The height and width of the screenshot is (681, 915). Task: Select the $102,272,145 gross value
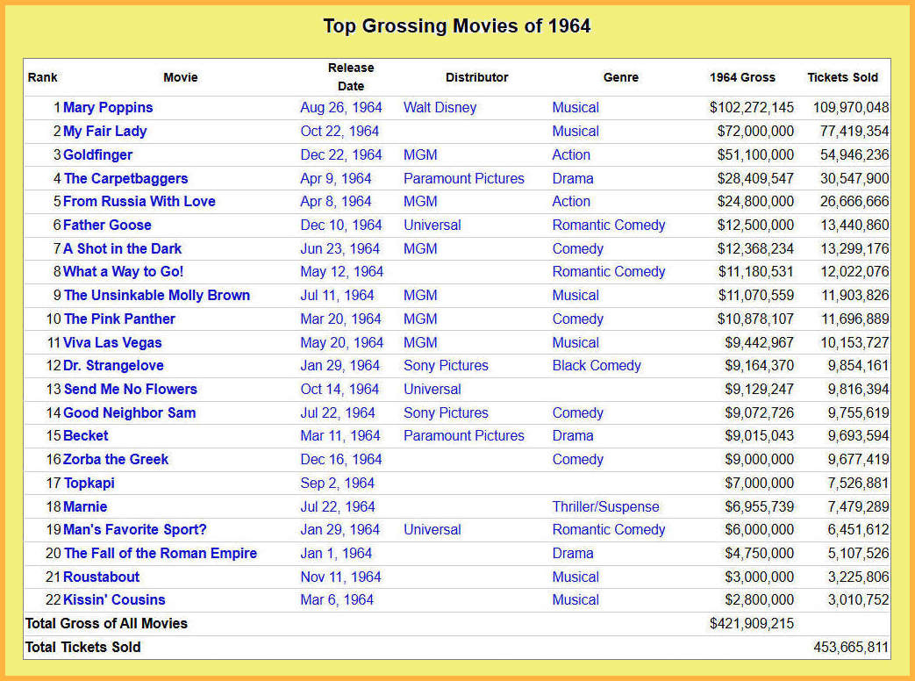click(x=752, y=107)
